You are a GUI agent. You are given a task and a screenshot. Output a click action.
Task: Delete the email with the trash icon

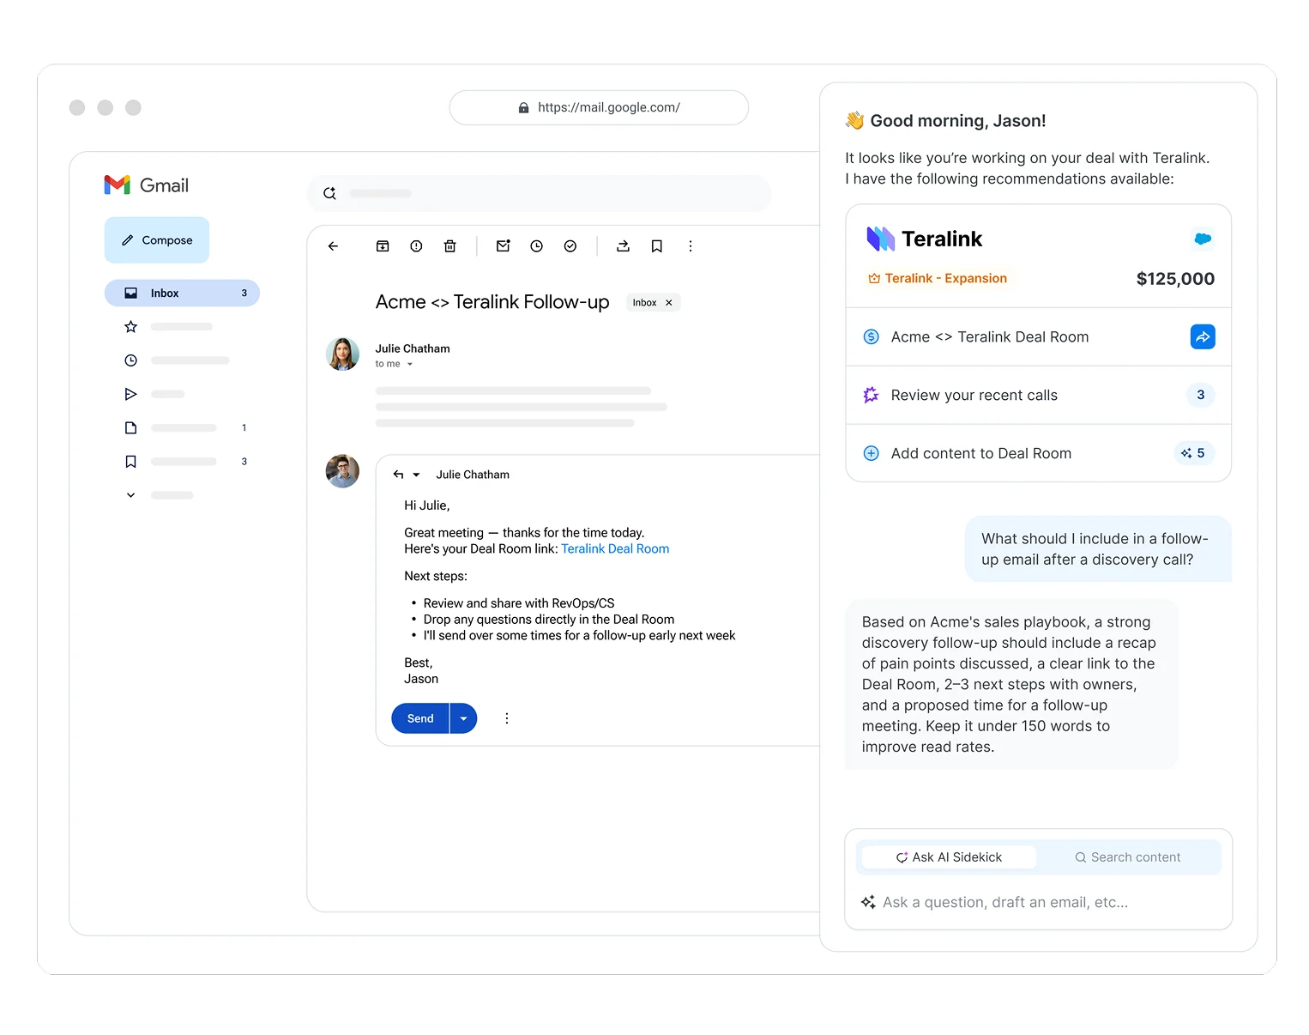[449, 246]
